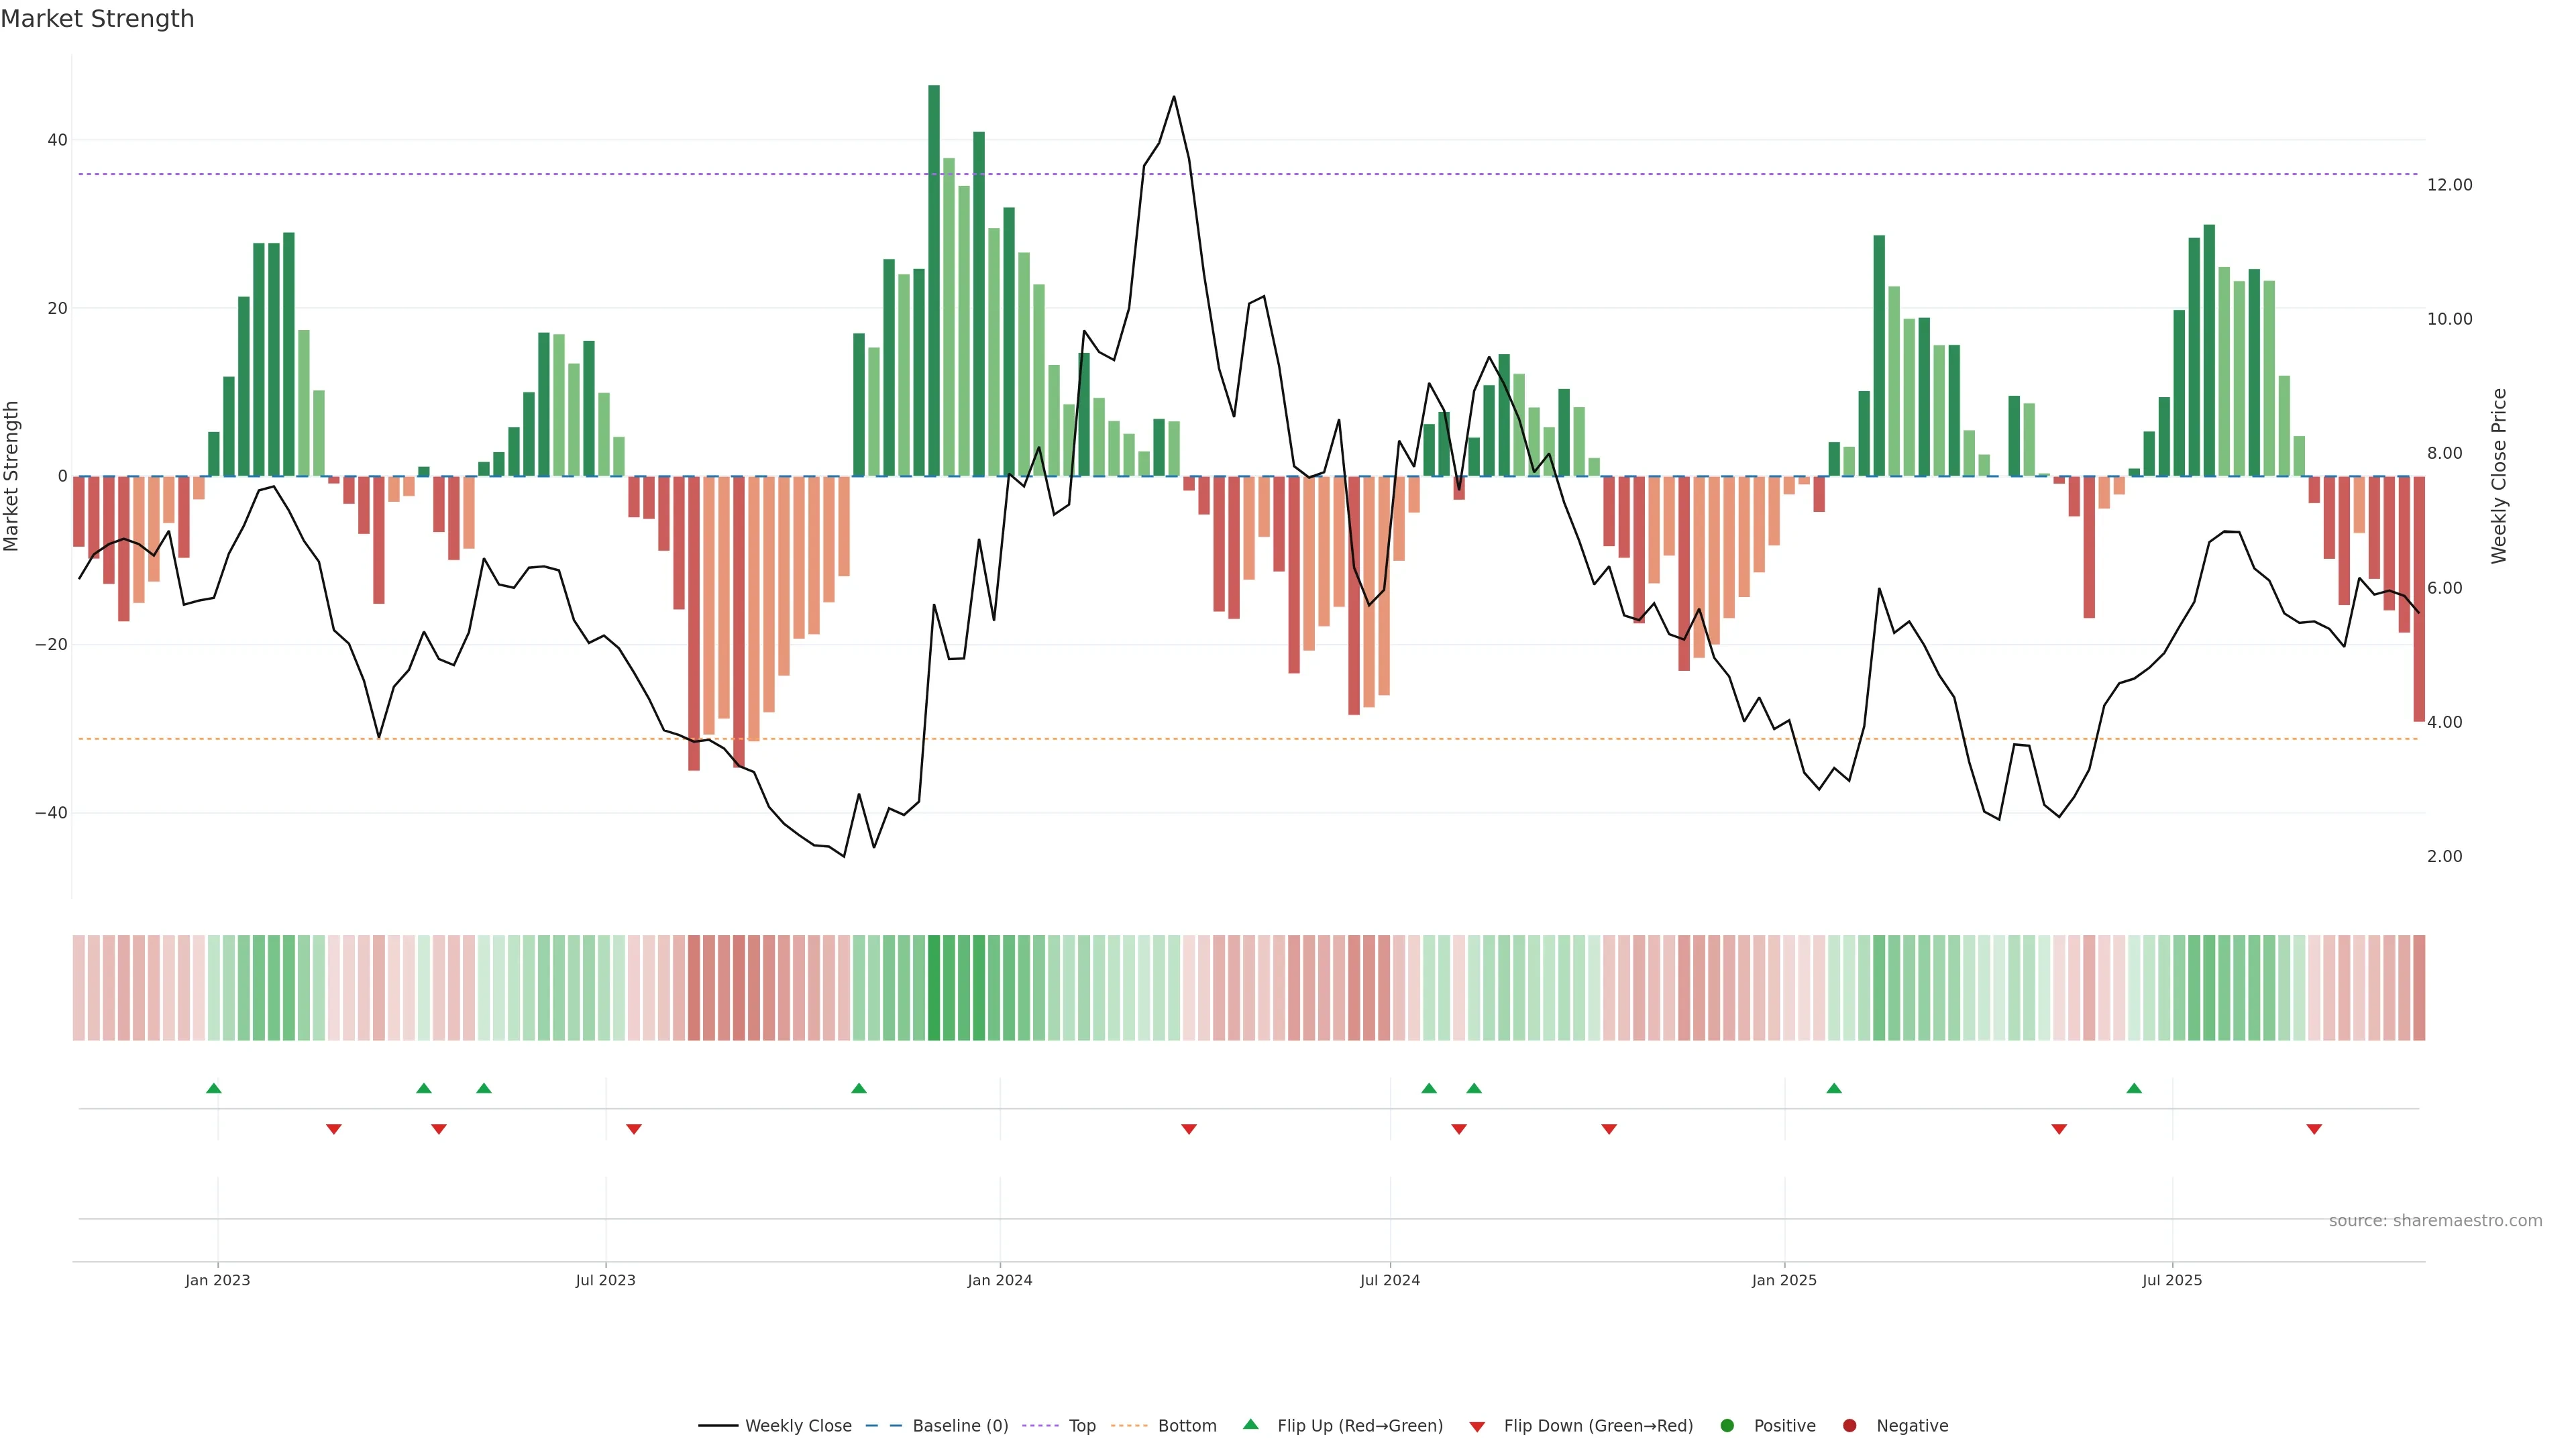Click the Weekly Close Price axis title
This screenshot has width=2576, height=1449.
click(x=2499, y=476)
